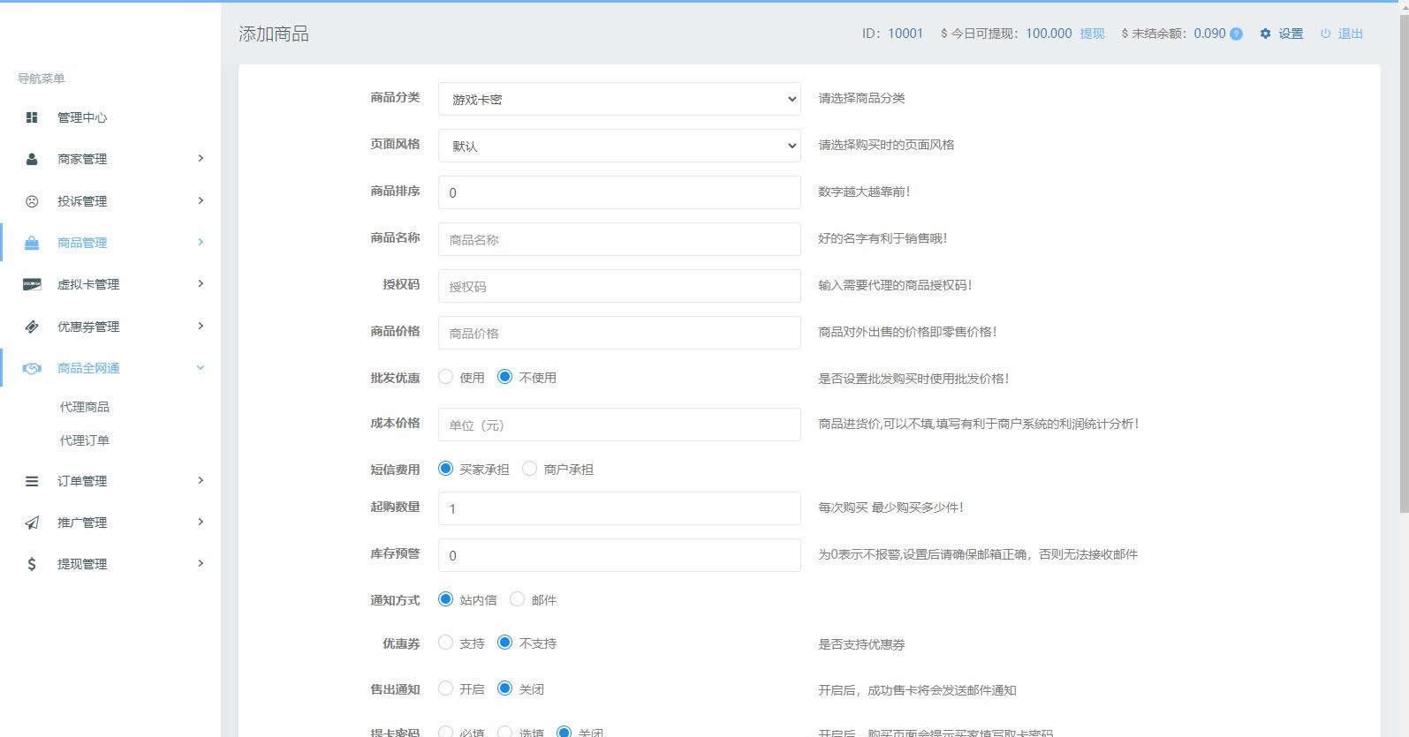Open 代理订单 submenu item
This screenshot has width=1409, height=737.
tap(85, 440)
